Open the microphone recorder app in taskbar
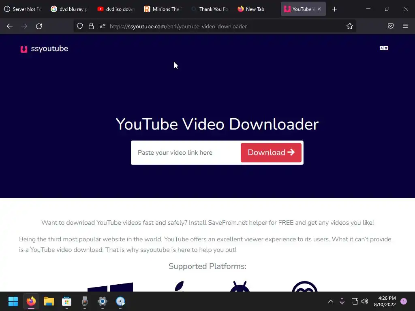 [x=84, y=301]
